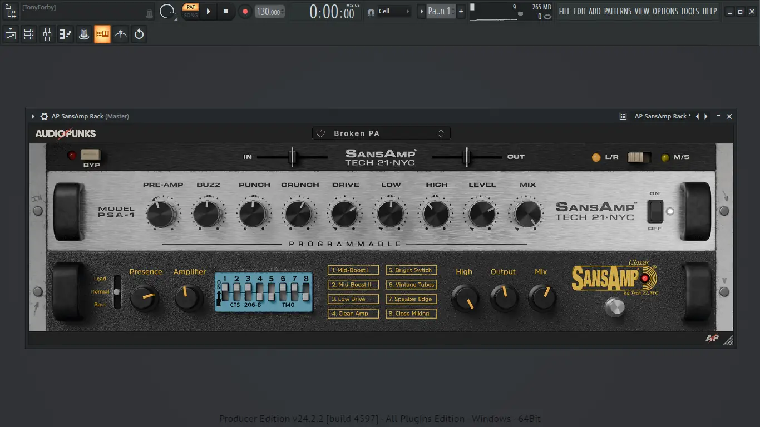Click the 8. Close Miking label button
760x427 pixels.
pyautogui.click(x=412, y=314)
